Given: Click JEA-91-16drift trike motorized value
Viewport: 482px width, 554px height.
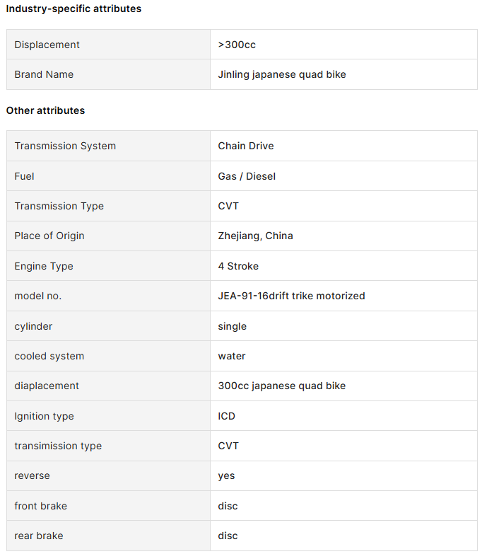Looking at the screenshot, I should click(x=291, y=296).
